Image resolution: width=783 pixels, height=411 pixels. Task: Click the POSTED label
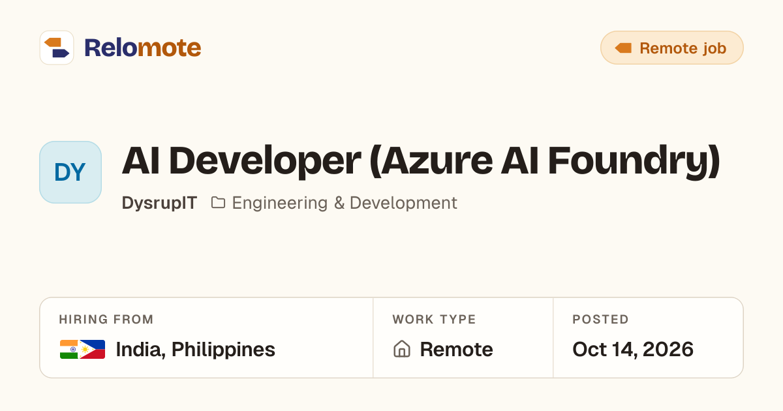pyautogui.click(x=600, y=320)
